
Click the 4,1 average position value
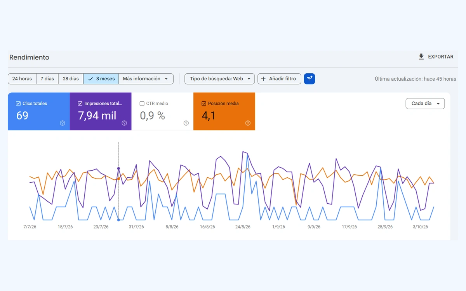tap(208, 116)
